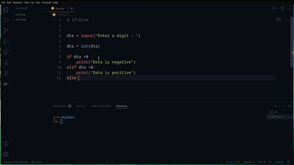
Task: Click errors and warnings count in status bar
Action: pos(37,162)
